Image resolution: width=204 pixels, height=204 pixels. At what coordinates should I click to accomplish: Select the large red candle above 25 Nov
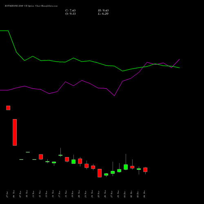coord(100,173)
